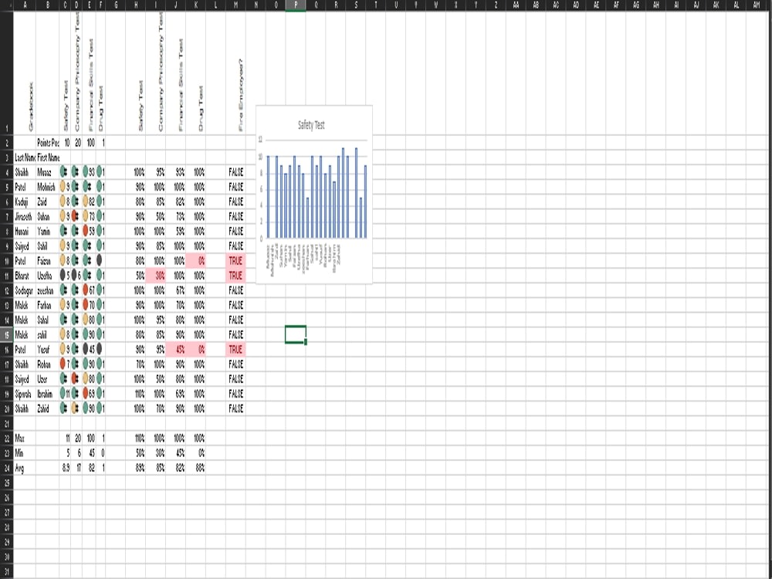The width and height of the screenshot is (772, 579).
Task: Click dark gray icon cell showing 45 in row 16
Action: pos(89,349)
